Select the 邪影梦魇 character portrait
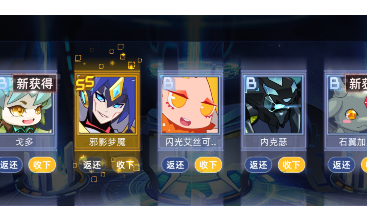This screenshot has height=206, width=367. pos(107,105)
